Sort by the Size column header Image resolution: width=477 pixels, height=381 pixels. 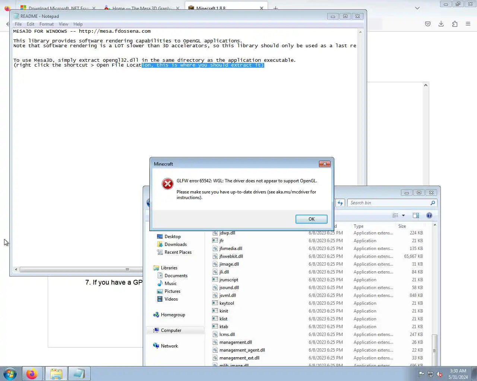[x=402, y=226]
